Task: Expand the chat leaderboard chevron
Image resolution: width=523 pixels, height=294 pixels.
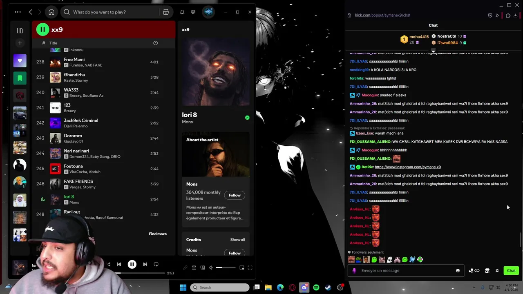Action: [433, 51]
